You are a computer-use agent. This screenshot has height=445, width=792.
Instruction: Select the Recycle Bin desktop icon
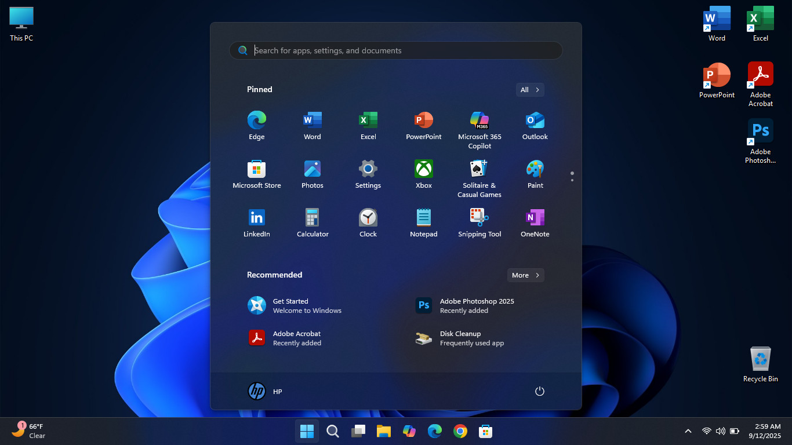tap(761, 364)
